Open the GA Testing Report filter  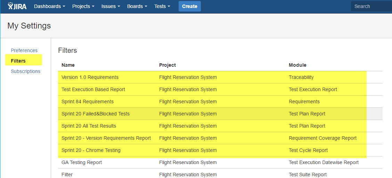[81, 162]
